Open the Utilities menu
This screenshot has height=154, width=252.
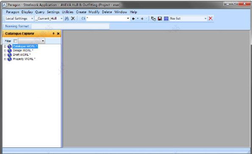coord(67,12)
